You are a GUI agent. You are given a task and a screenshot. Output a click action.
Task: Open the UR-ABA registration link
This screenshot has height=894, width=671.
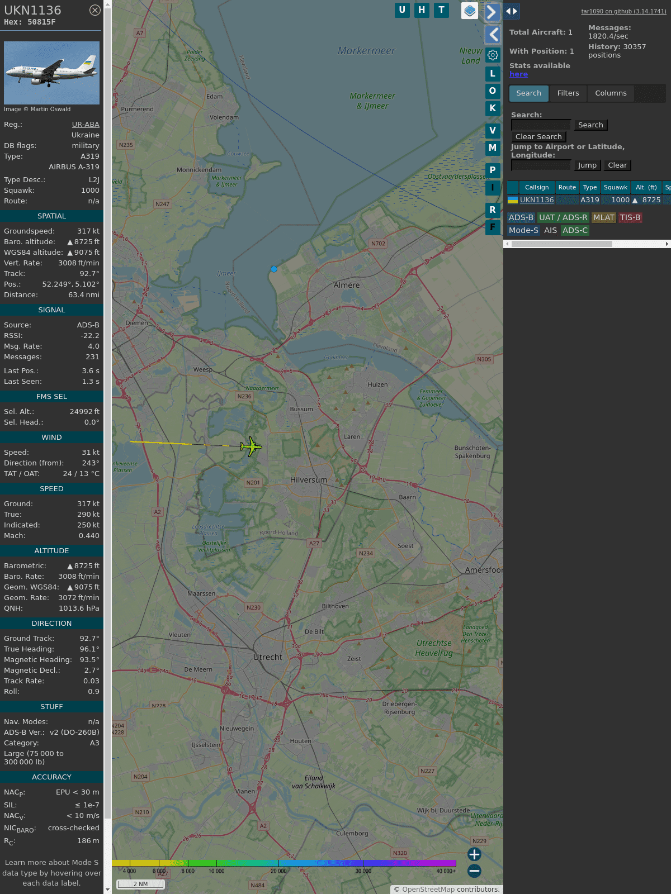[86, 125]
